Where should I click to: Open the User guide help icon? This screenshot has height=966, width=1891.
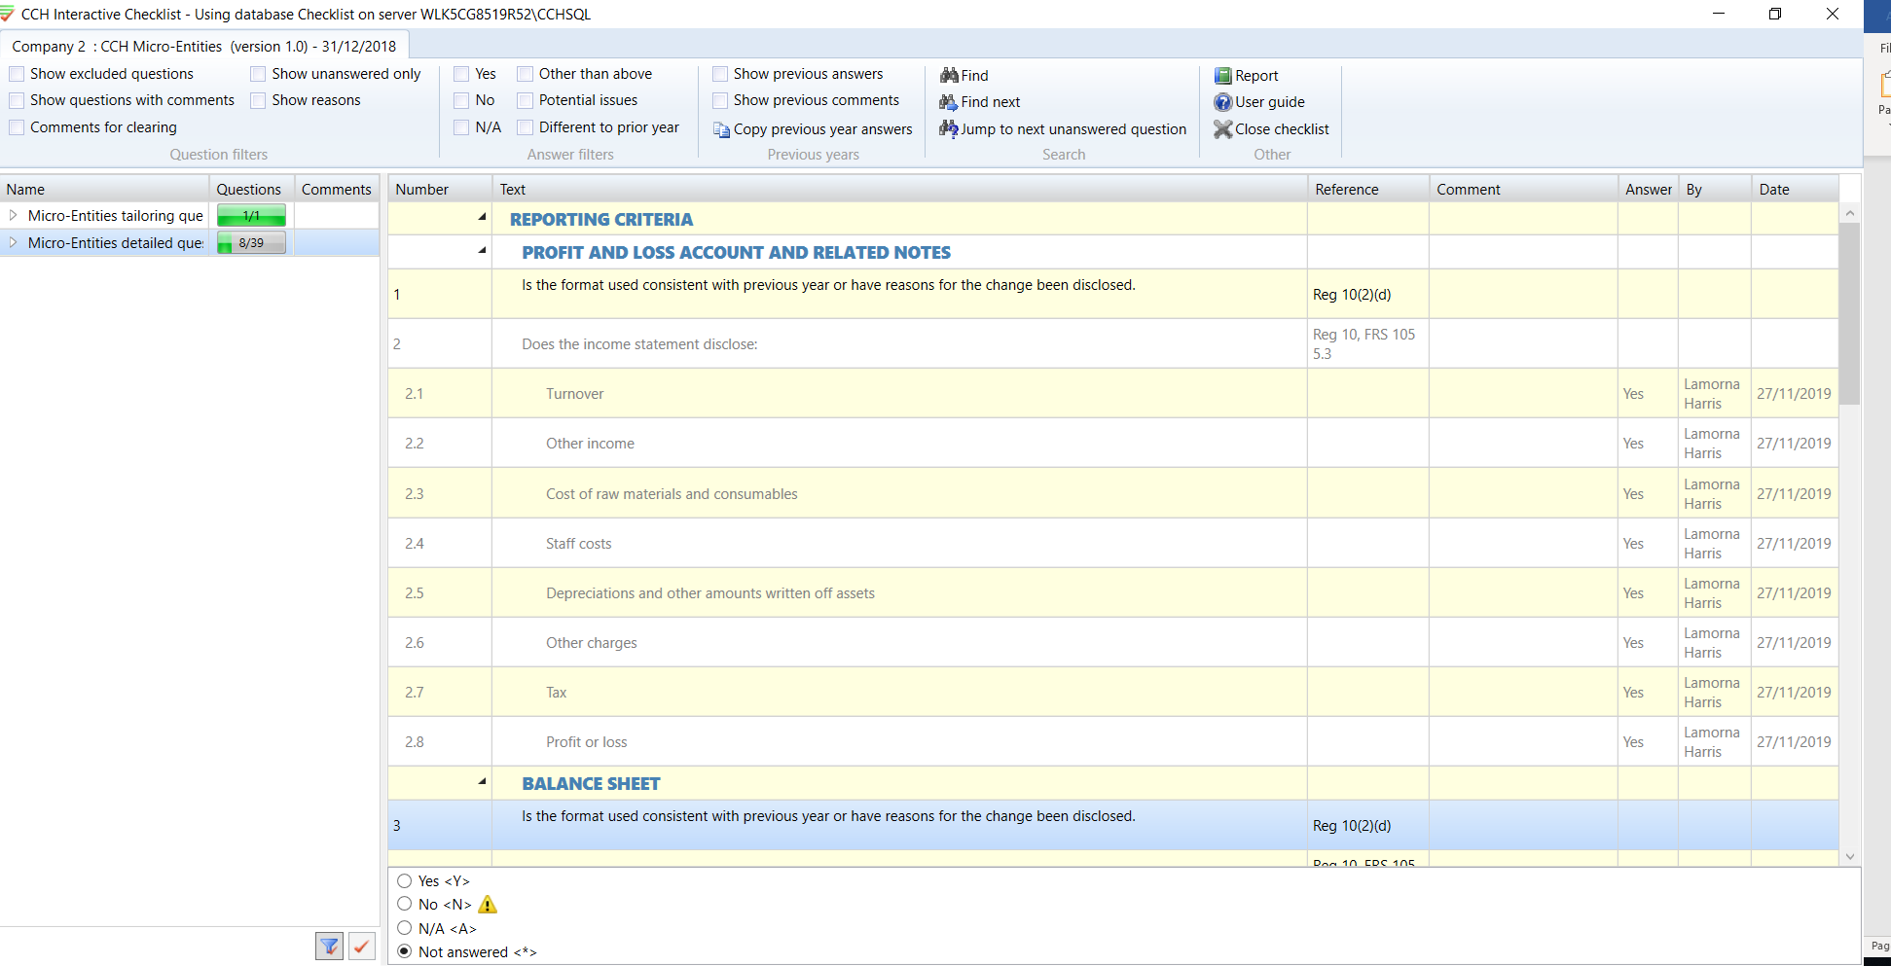(x=1223, y=102)
